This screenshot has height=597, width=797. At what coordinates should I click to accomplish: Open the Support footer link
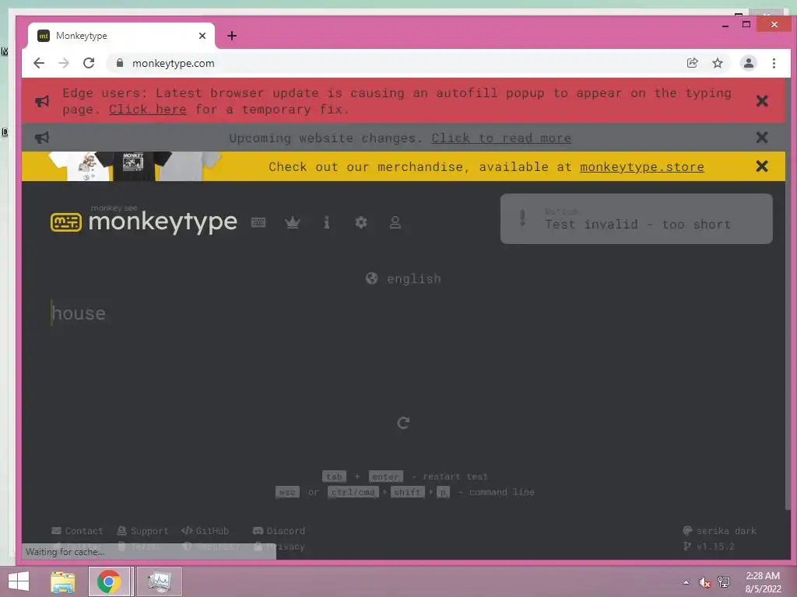(x=143, y=530)
